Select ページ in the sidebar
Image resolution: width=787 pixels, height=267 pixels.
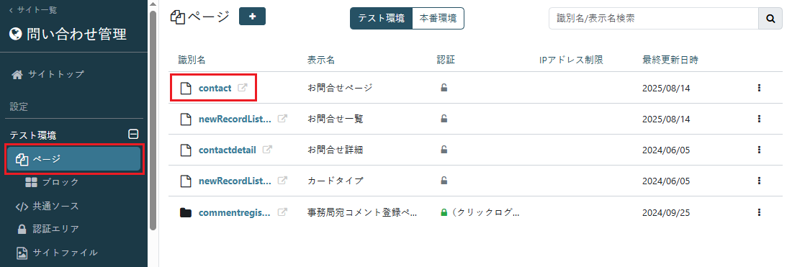click(x=75, y=159)
